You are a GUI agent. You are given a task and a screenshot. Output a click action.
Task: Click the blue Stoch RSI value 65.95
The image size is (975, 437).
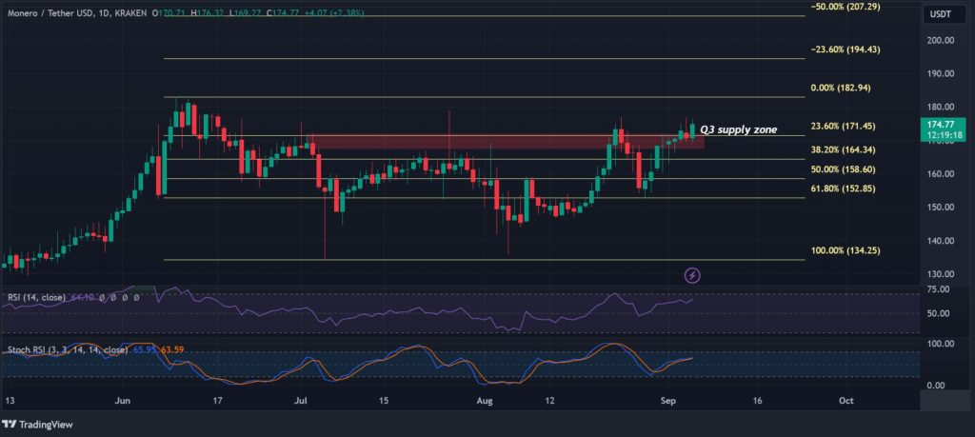pos(145,350)
